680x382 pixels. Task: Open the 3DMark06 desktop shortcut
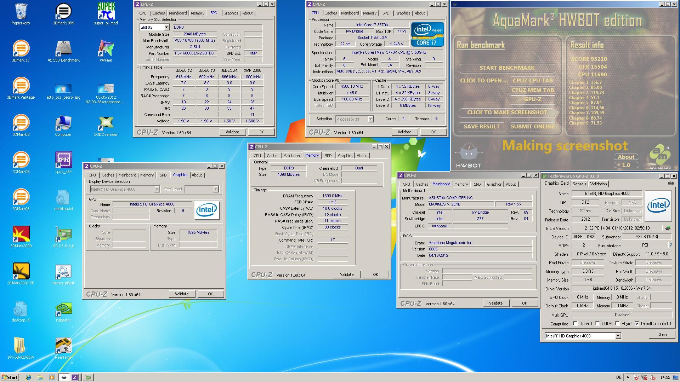click(x=21, y=199)
